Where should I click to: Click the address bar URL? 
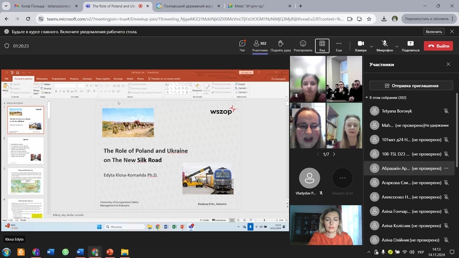coord(195,19)
